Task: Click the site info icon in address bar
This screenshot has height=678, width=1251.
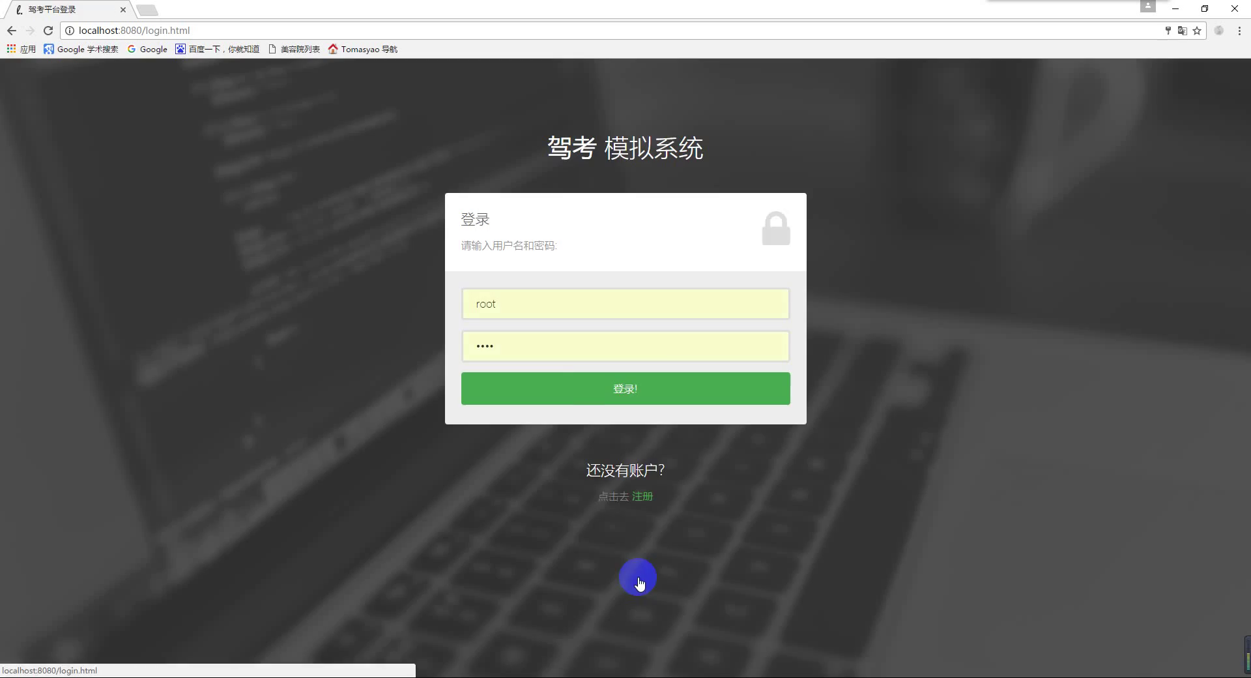Action: pos(70,31)
